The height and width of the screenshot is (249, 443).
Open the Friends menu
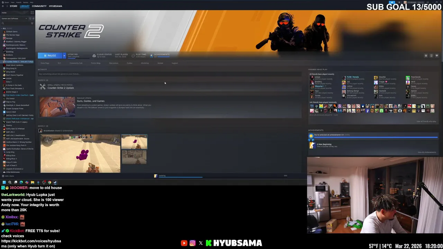point(19,2)
